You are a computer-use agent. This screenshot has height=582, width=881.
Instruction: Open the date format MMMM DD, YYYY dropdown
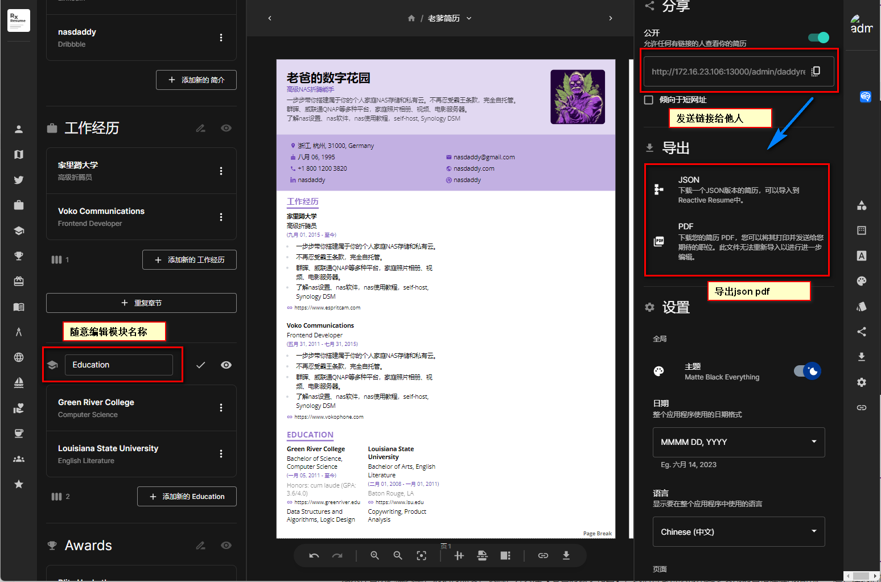point(738,442)
